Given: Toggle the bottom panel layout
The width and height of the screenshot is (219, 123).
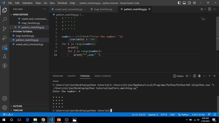Looking at the screenshot, I should tap(184, 3).
